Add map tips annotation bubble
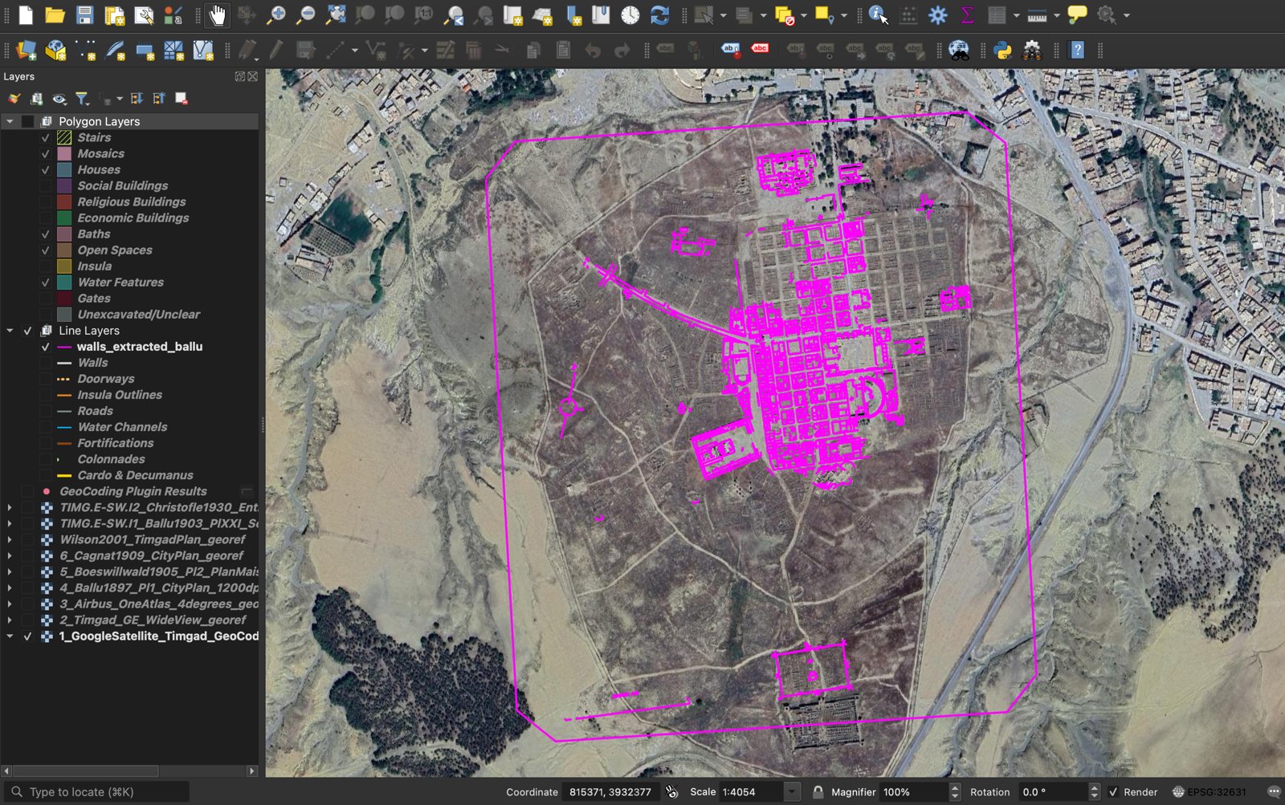The width and height of the screenshot is (1285, 805). coord(1077,14)
